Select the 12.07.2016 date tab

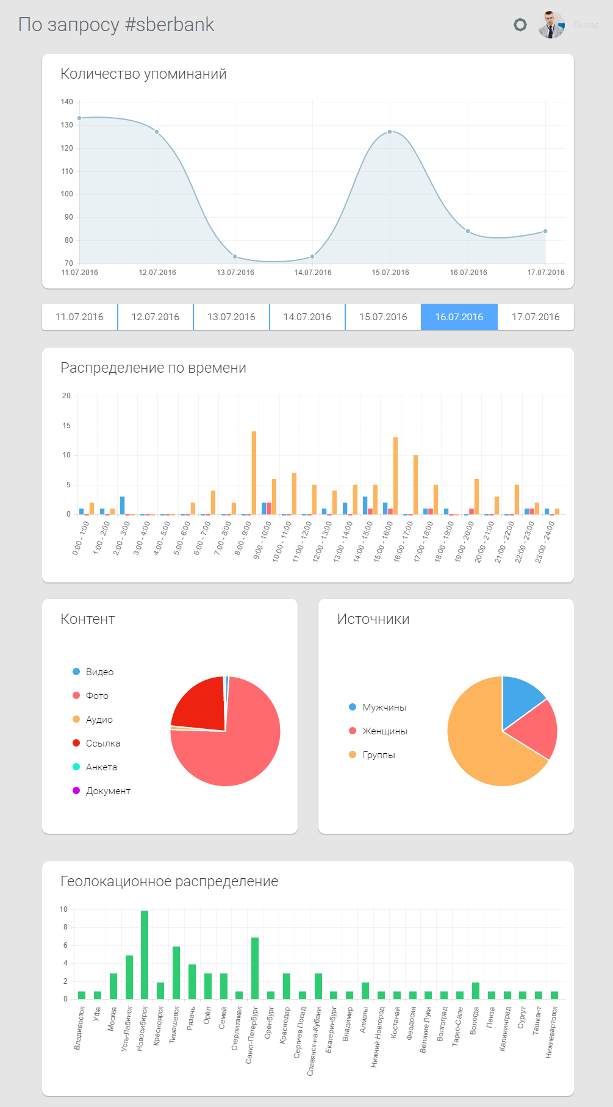(x=156, y=317)
